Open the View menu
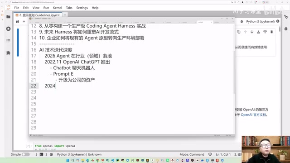Viewport: 290px width, 163px height. (x=36, y=8)
